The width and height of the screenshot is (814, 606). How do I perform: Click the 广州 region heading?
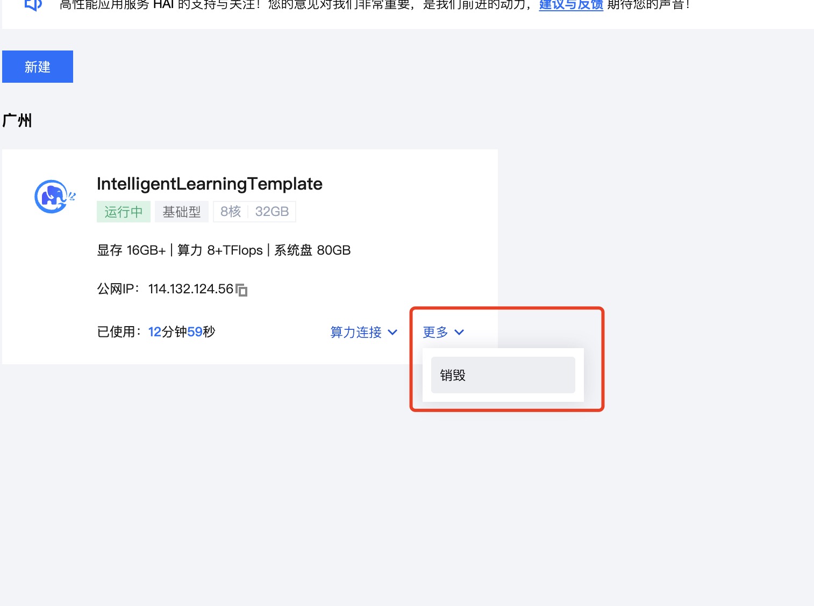click(17, 120)
